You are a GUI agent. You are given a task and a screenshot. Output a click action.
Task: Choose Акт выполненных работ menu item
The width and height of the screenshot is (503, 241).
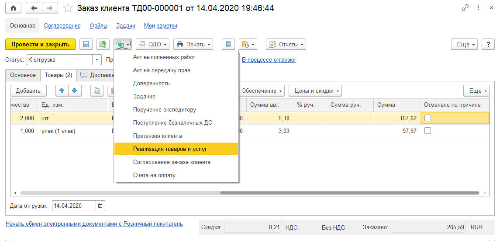point(176,57)
